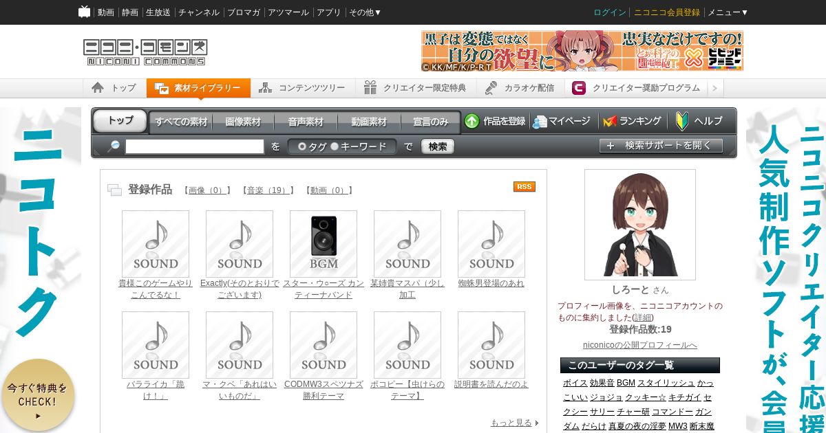Expand 検索サポートを開く panel

pyautogui.click(x=661, y=146)
